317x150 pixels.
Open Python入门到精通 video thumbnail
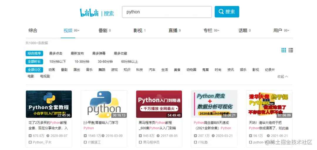click(x=159, y=104)
